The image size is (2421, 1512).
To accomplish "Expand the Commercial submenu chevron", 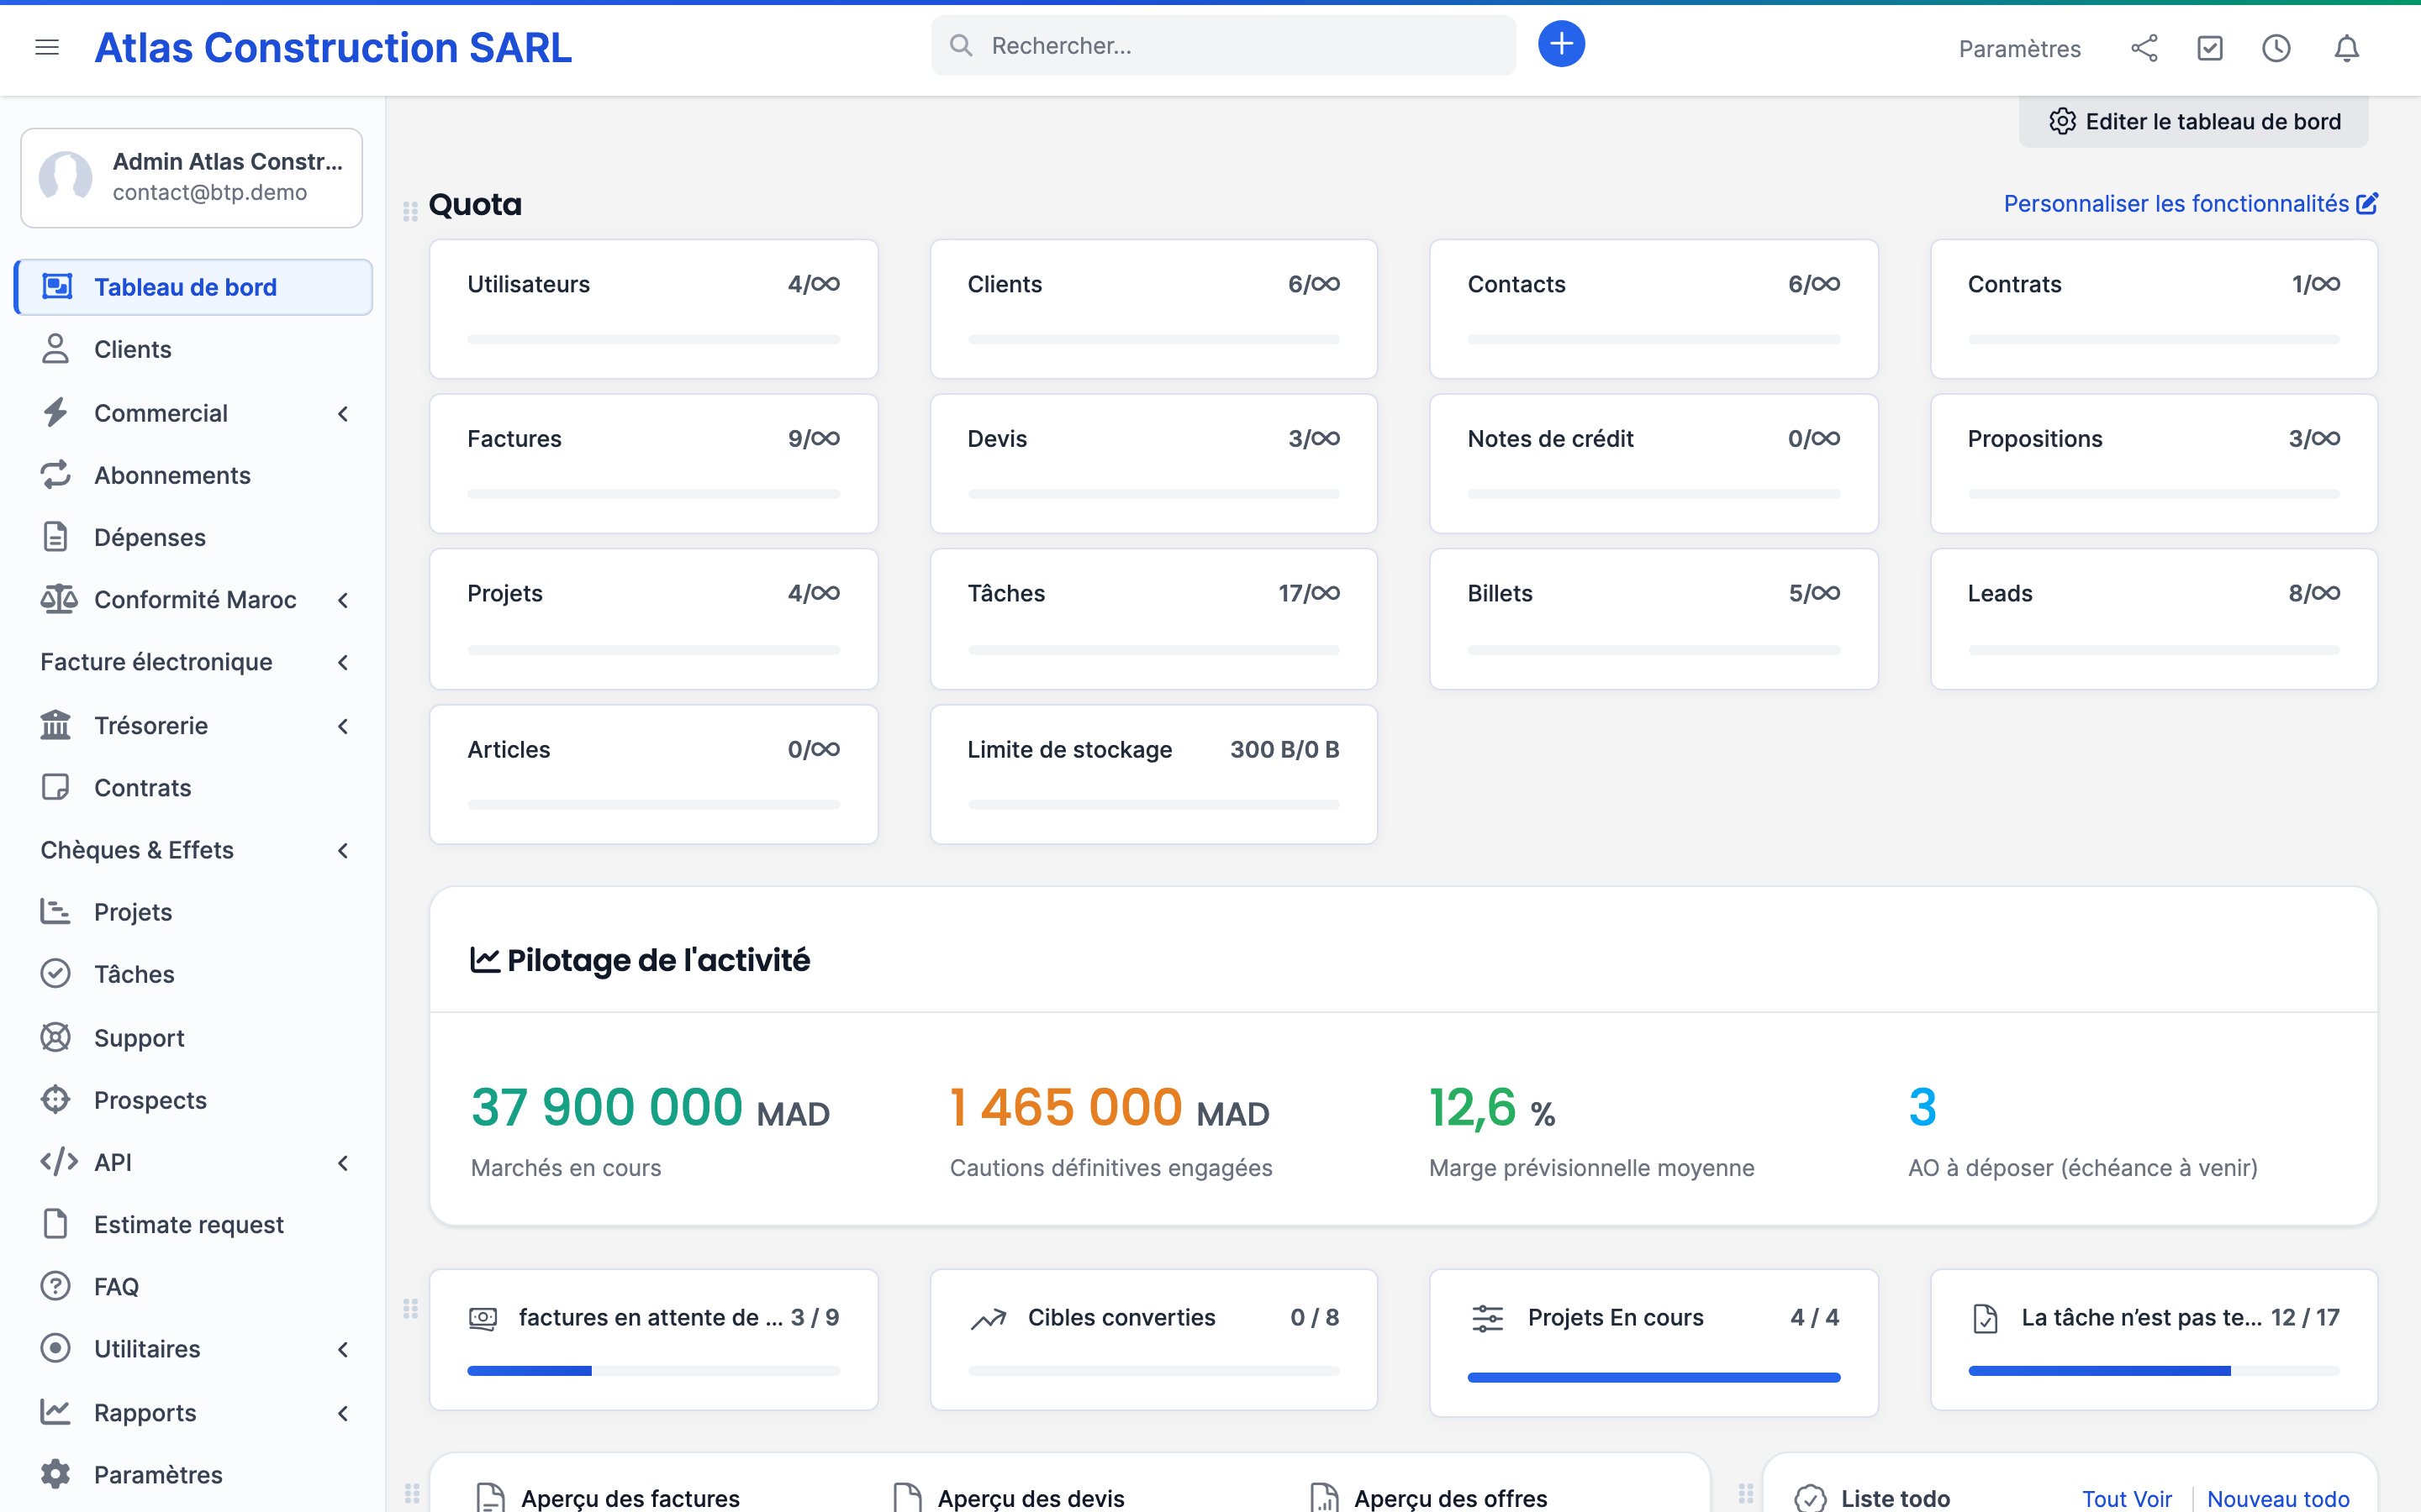I will pyautogui.click(x=343, y=414).
